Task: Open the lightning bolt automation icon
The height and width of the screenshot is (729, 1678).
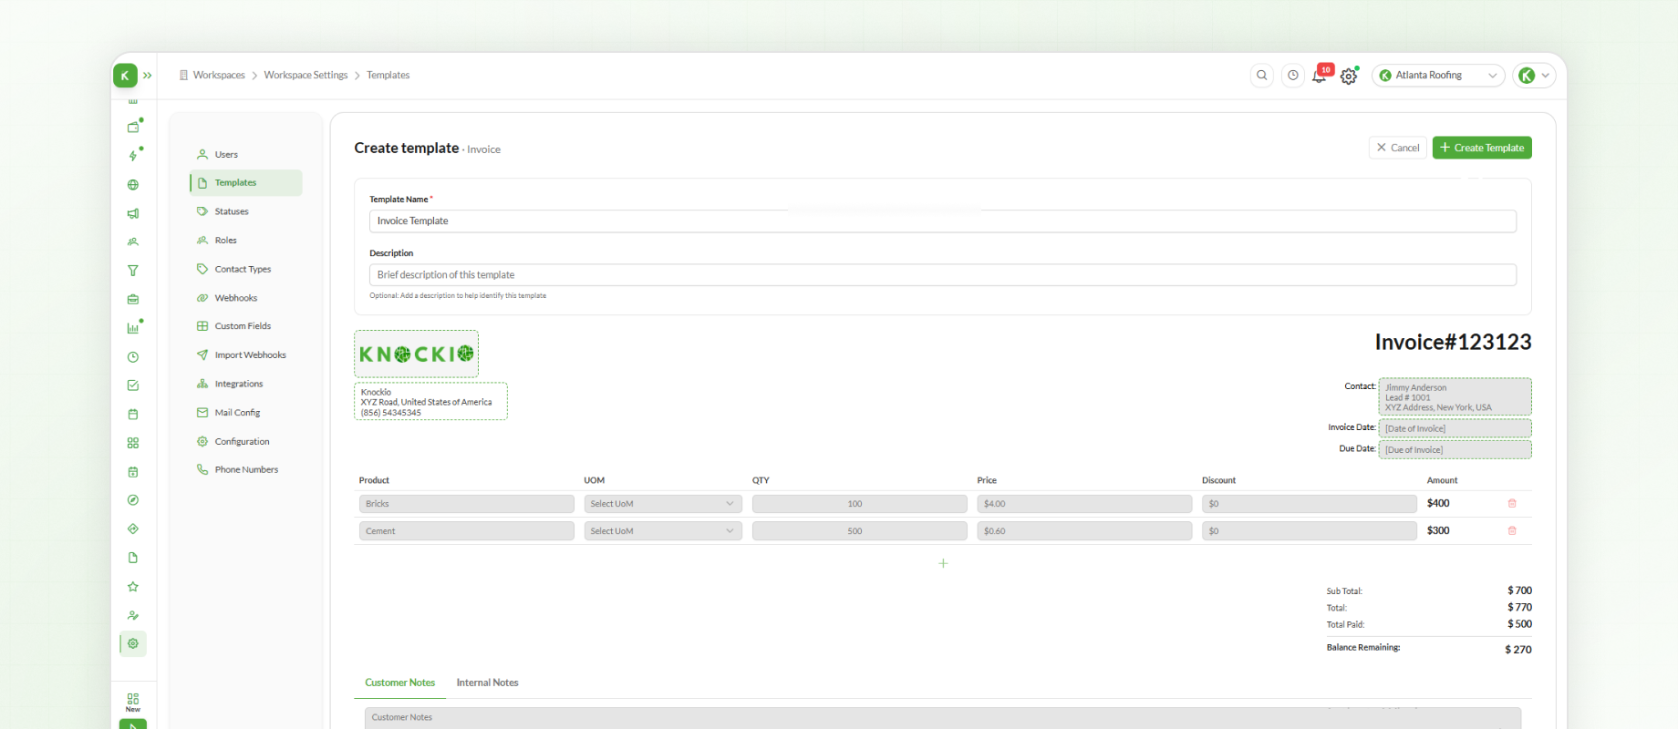Action: tap(133, 156)
